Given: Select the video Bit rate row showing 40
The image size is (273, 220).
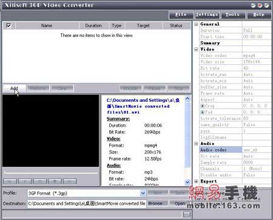Looking at the screenshot, I should pyautogui.click(x=235, y=68).
